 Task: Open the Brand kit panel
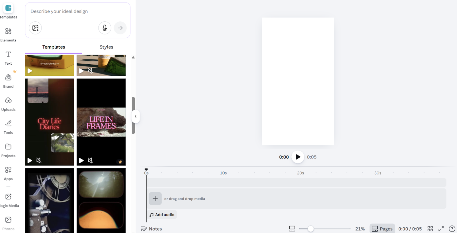pos(8,81)
